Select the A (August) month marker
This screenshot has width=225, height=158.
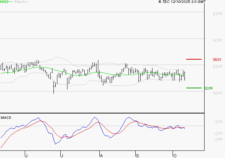click(101, 155)
